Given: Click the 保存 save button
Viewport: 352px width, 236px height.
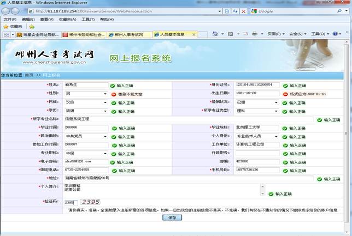Looking at the screenshot, I should click(x=172, y=217).
